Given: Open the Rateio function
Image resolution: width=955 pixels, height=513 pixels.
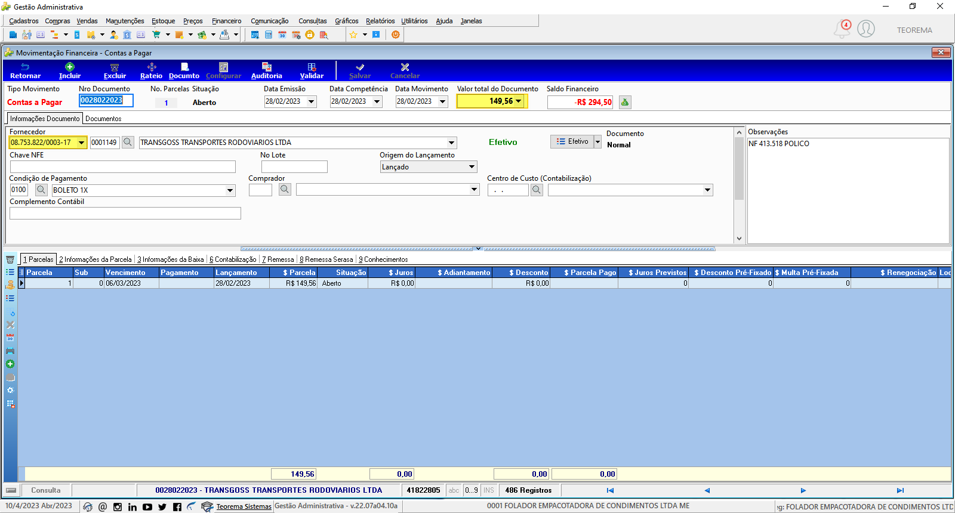Looking at the screenshot, I should pyautogui.click(x=151, y=71).
